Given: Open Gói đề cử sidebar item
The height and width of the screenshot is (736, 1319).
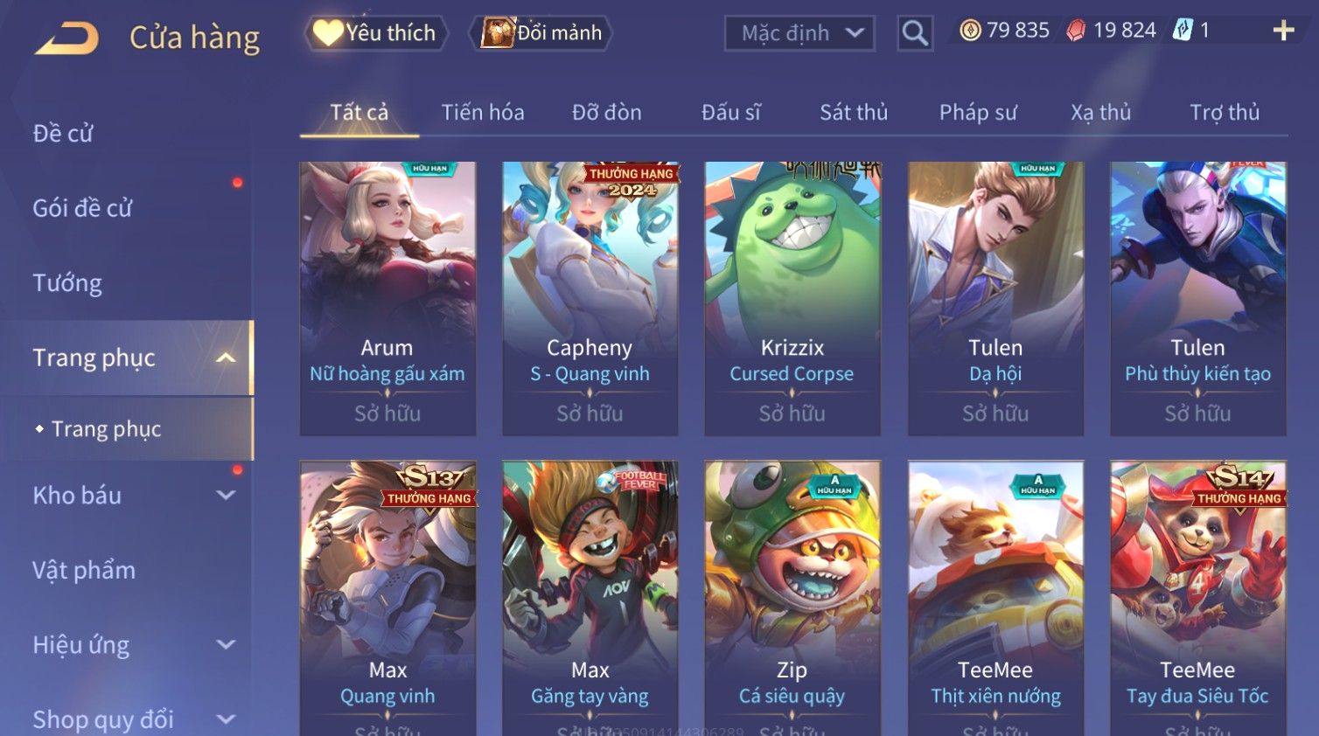Looking at the screenshot, I should [x=82, y=208].
